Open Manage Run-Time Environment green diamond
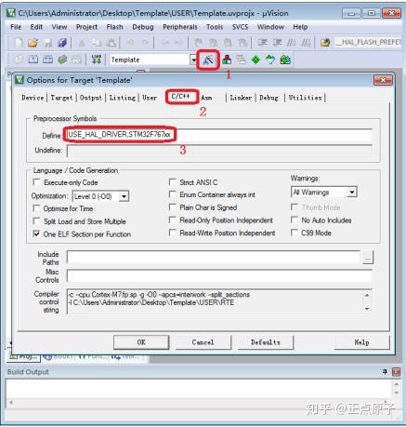Screen dimensions: 406x427 coord(255,60)
